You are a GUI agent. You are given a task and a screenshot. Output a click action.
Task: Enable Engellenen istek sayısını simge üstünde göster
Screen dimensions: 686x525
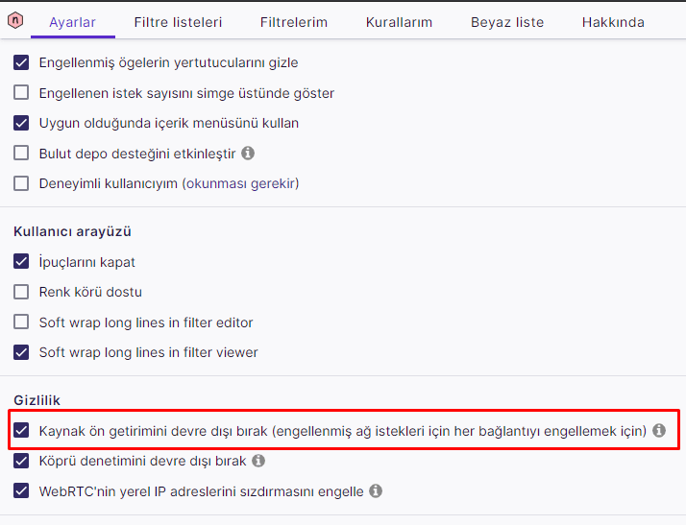(x=21, y=93)
